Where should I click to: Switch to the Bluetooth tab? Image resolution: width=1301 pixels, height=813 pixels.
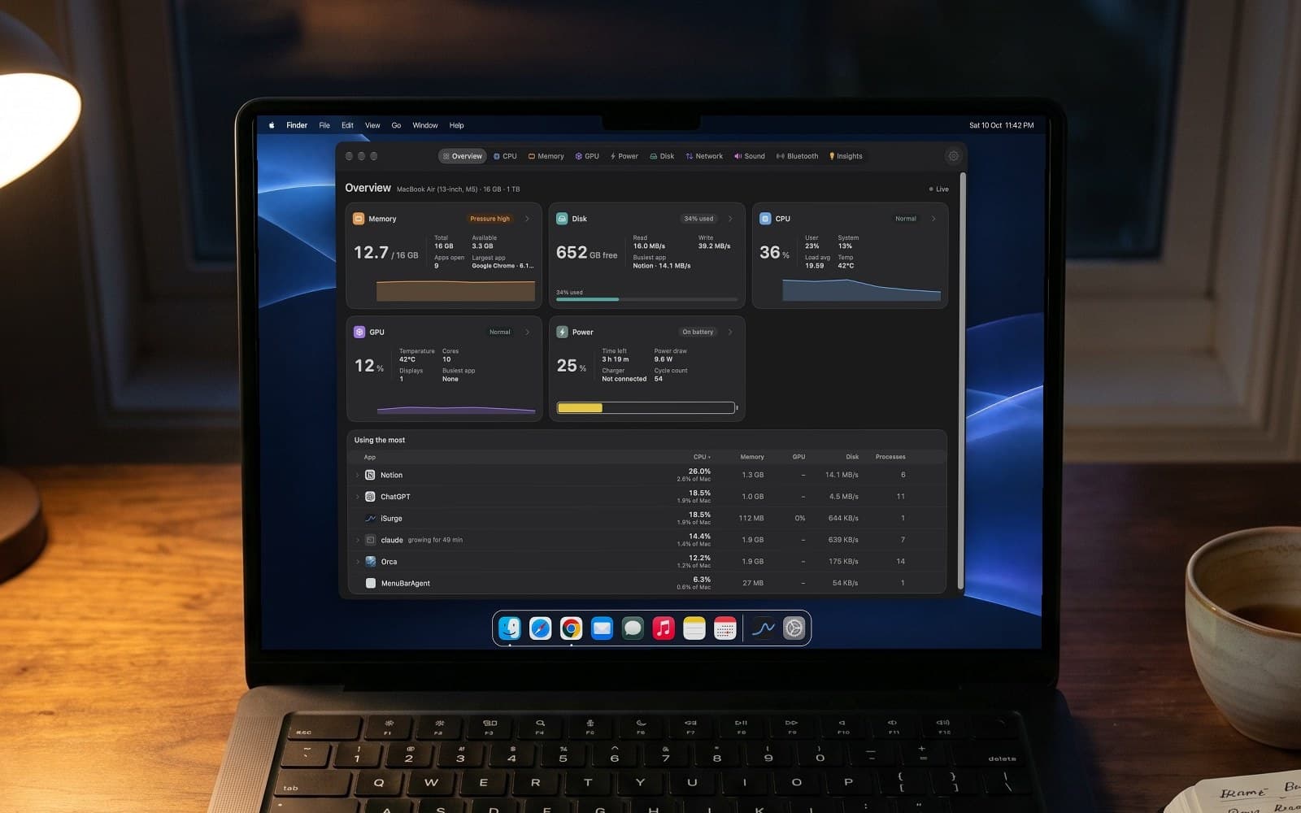pos(797,156)
